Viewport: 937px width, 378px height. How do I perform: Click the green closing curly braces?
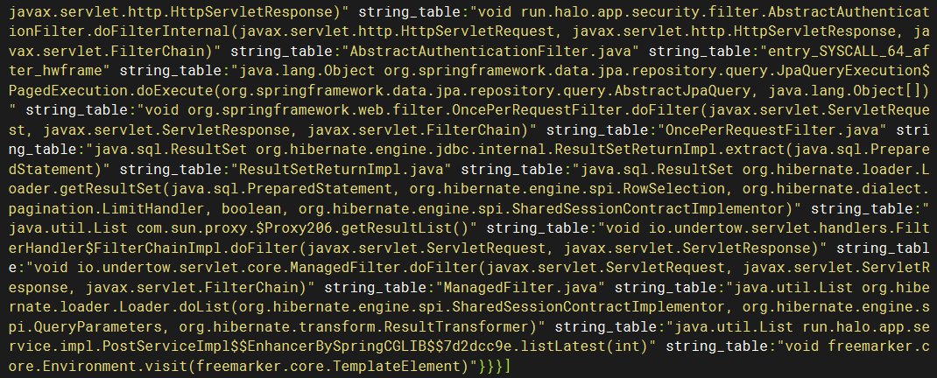492,366
